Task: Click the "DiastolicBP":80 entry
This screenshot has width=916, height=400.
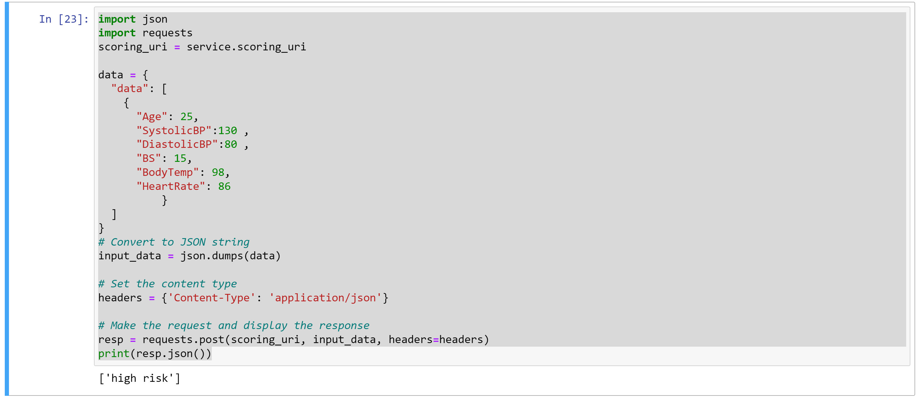Action: (x=192, y=145)
